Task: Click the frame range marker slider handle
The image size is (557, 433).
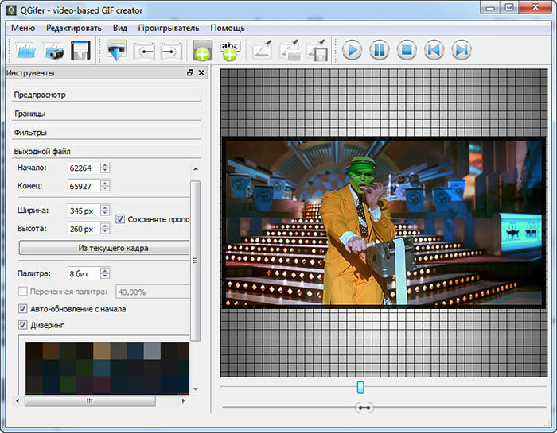Action: [x=364, y=408]
